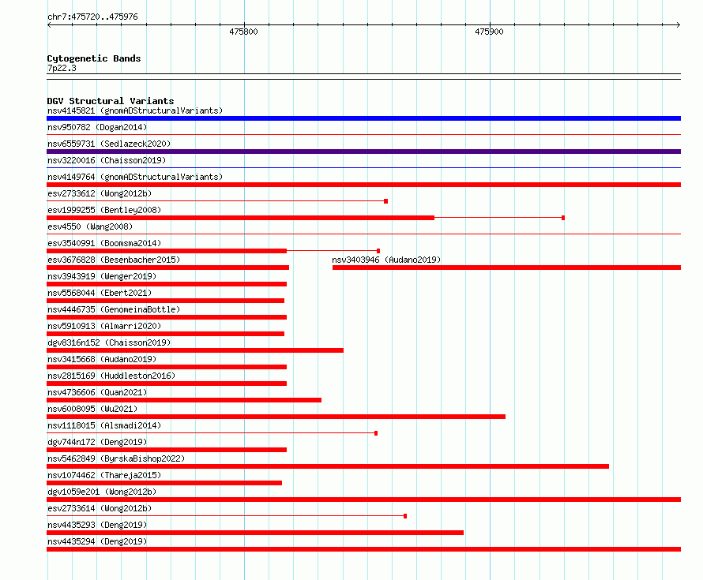The height and width of the screenshot is (580, 703).
Task: Select the thick red esv1999255 variant bar
Action: [240, 218]
